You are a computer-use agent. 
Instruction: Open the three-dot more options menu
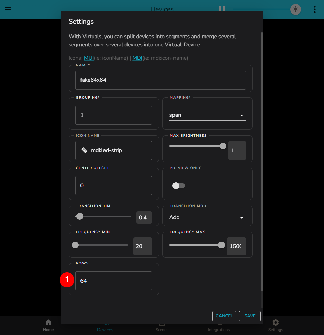tap(315, 9)
